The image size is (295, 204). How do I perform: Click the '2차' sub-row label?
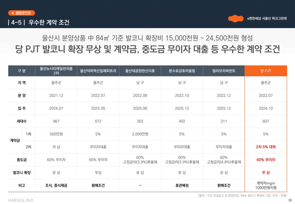click(x=28, y=147)
